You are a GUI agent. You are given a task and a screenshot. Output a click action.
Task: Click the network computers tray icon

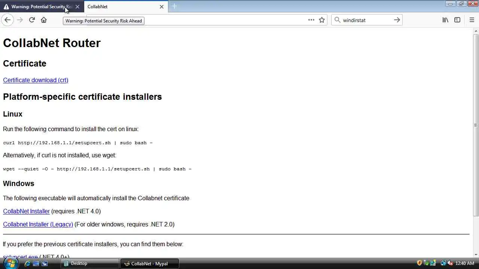pos(443,263)
